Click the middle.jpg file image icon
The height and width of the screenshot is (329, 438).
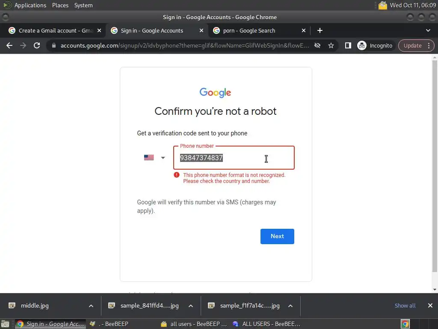pyautogui.click(x=12, y=305)
